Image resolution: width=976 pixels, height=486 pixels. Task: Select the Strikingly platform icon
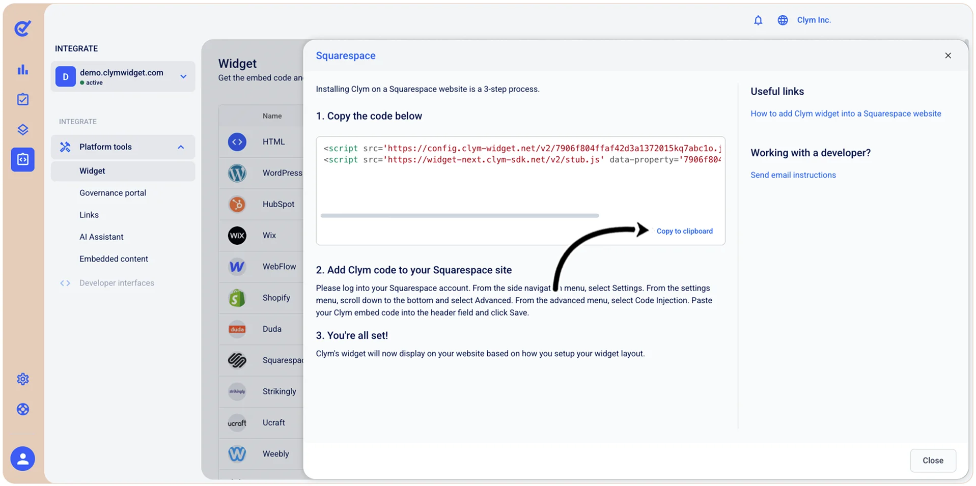237,391
